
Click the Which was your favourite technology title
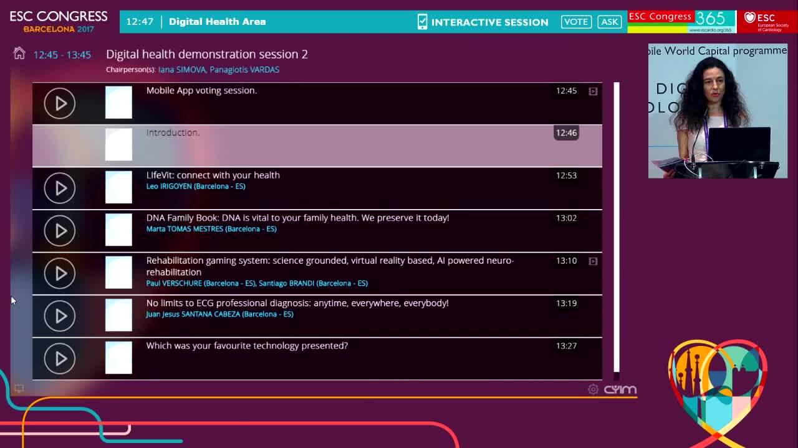pyautogui.click(x=247, y=346)
